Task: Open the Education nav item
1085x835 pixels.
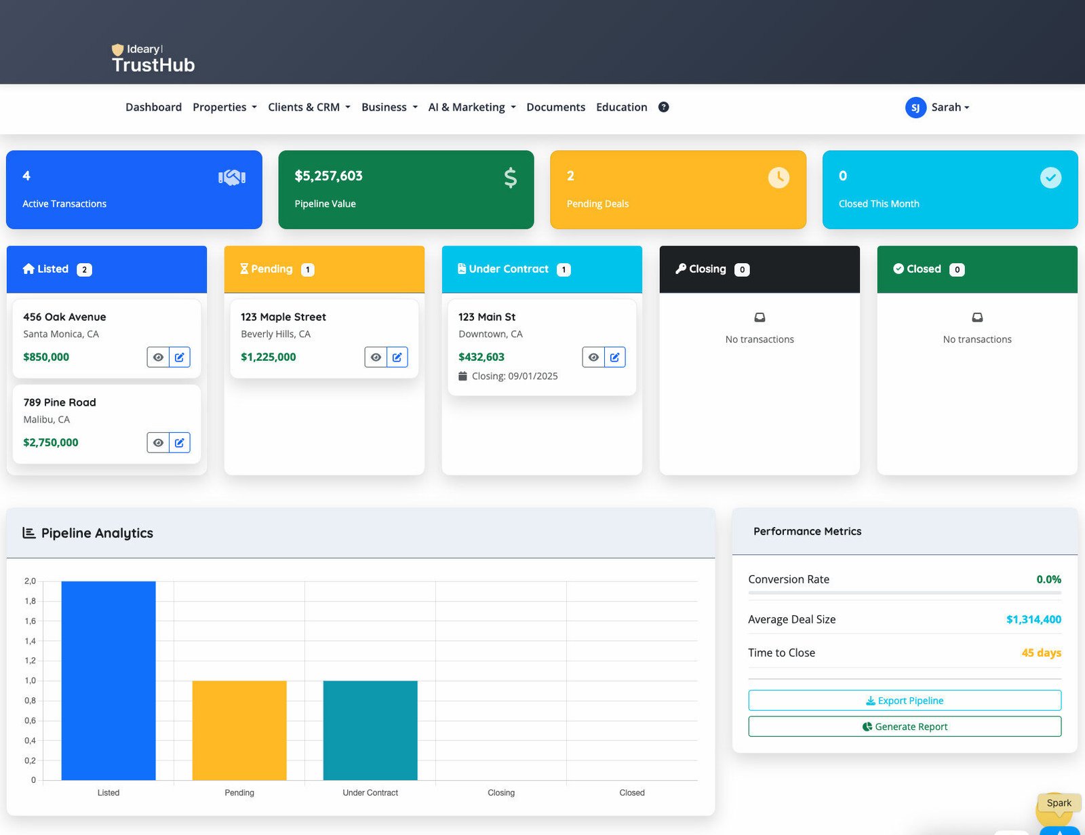Action: [621, 107]
